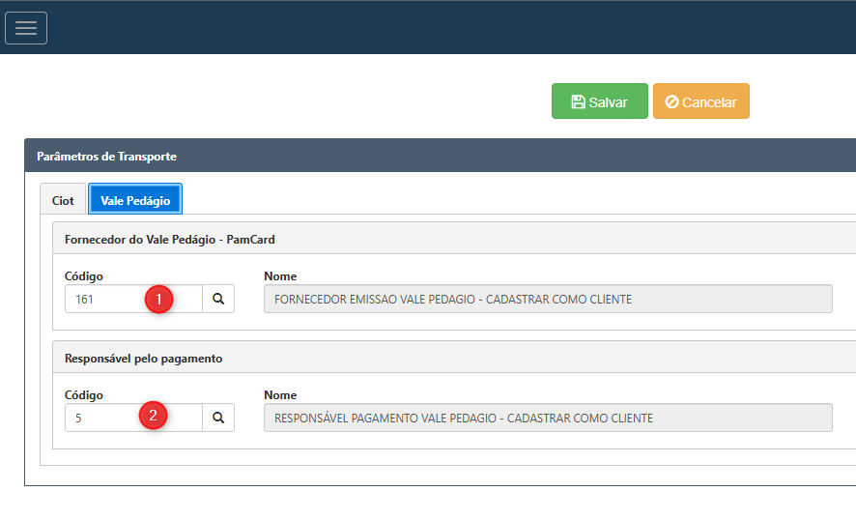Click the Nome label in the Responsável section
The width and height of the screenshot is (856, 520).
pyautogui.click(x=280, y=394)
